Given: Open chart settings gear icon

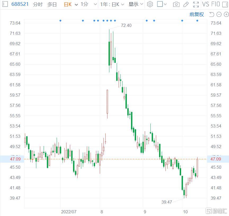Looking at the screenshot, I should (x=150, y=4).
